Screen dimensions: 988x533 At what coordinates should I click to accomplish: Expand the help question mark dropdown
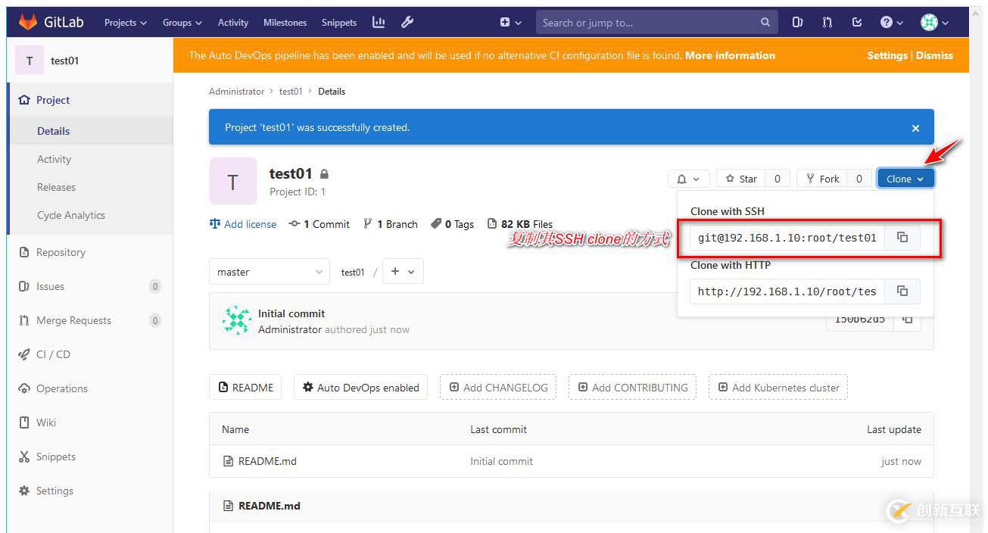point(891,23)
